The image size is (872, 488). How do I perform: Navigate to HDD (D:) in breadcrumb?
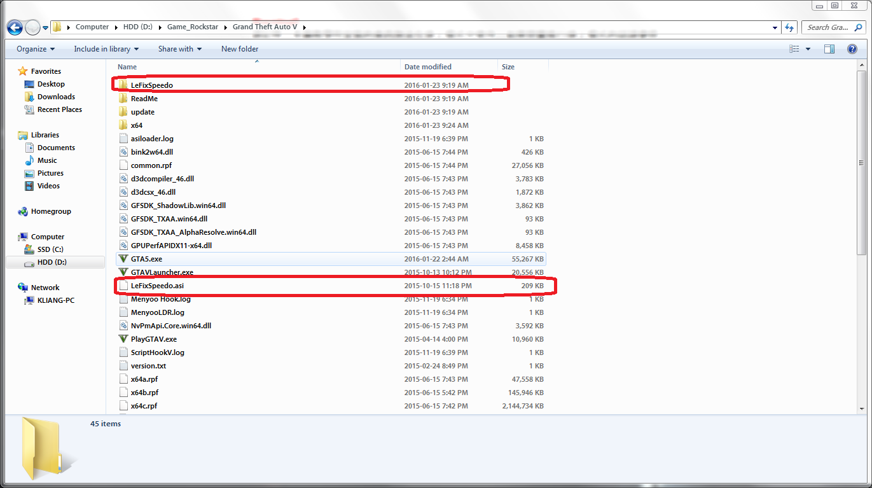[x=139, y=27]
